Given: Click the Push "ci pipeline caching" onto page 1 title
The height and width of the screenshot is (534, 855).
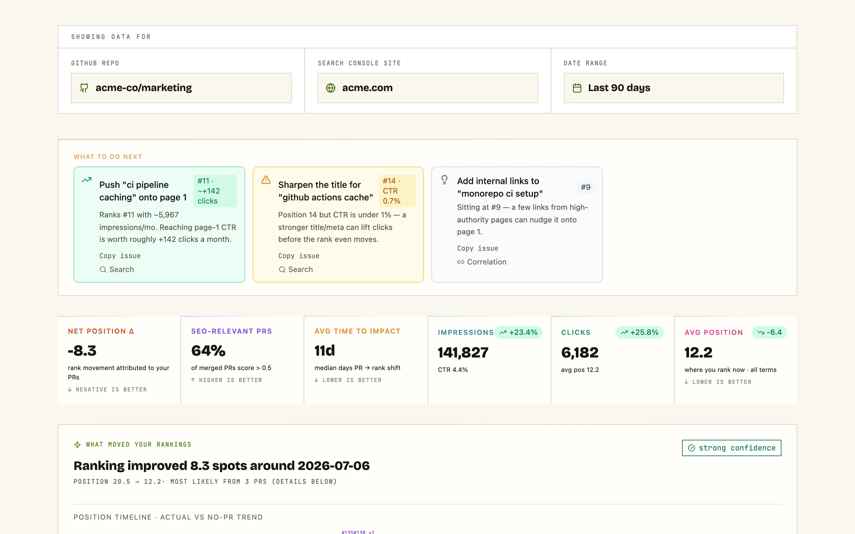Looking at the screenshot, I should [x=143, y=191].
